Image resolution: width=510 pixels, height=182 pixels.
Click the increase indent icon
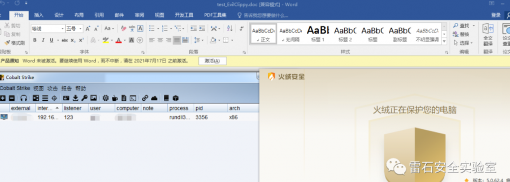tap(202, 28)
